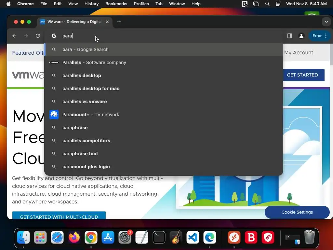Open the Tab menu

click(159, 4)
